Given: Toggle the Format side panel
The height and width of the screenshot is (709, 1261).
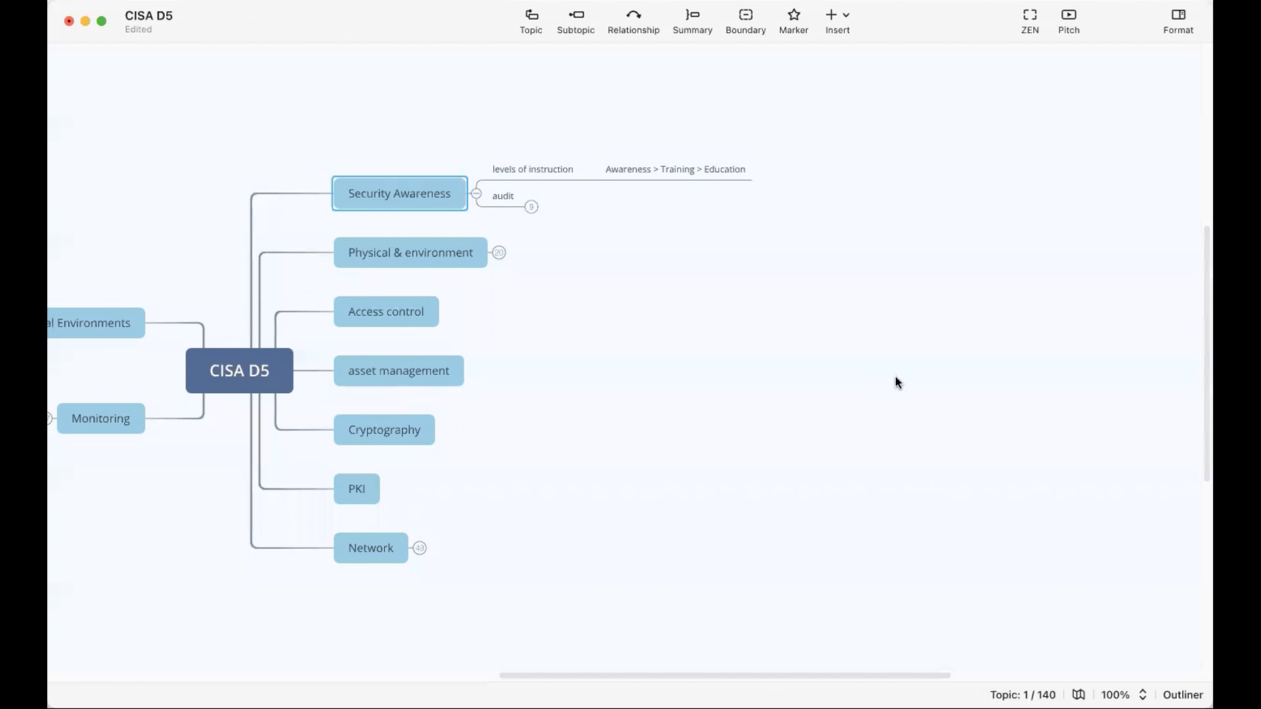Looking at the screenshot, I should (1178, 21).
